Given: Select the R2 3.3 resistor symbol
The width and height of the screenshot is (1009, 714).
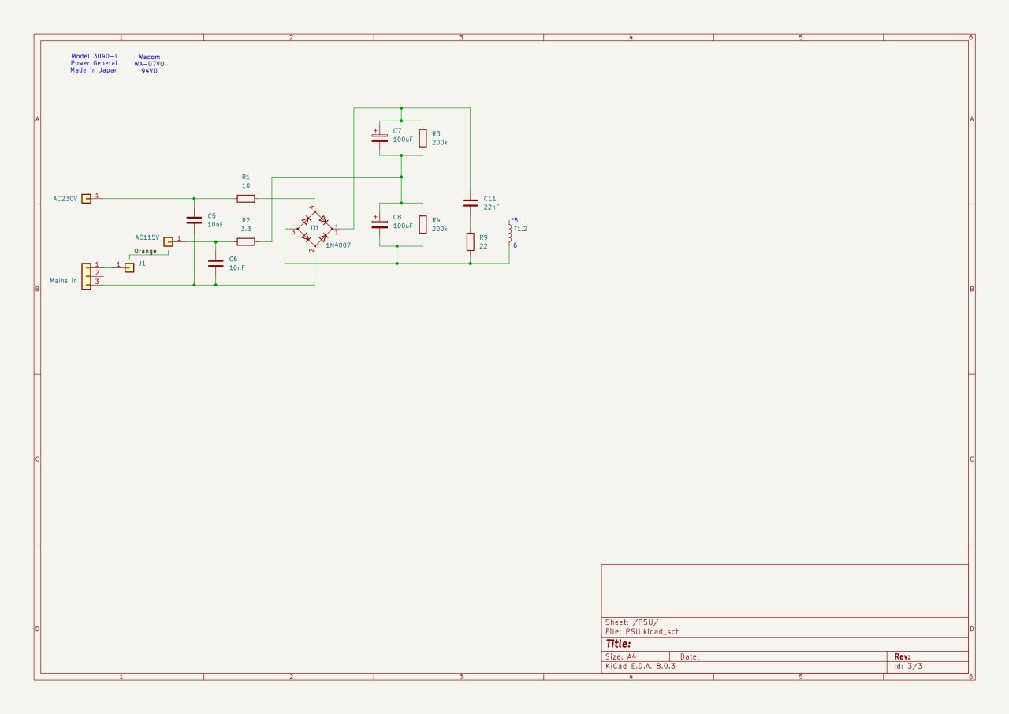Looking at the screenshot, I should click(x=246, y=241).
